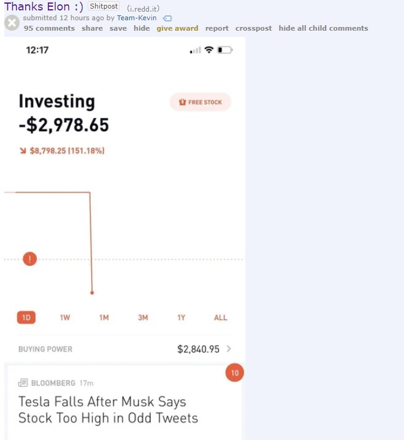
Task: Click the tag icon beside Team-Kevin
Action: tap(167, 18)
